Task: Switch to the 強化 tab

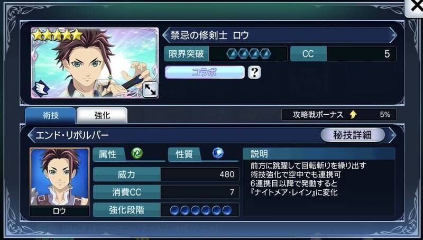Action: pos(102,115)
